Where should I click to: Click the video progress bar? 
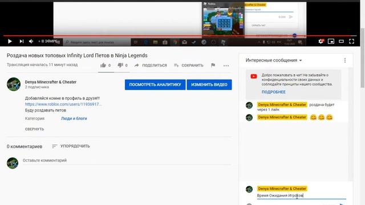(x=180, y=36)
